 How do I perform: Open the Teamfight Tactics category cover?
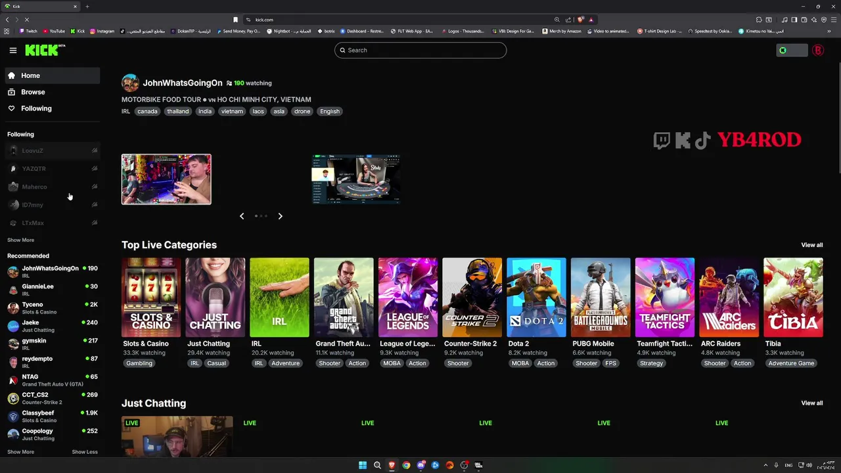click(x=665, y=298)
